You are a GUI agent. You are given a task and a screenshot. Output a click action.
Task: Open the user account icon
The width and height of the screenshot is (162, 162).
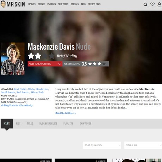[159, 4]
